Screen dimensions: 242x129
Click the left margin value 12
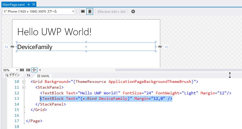click(6, 47)
